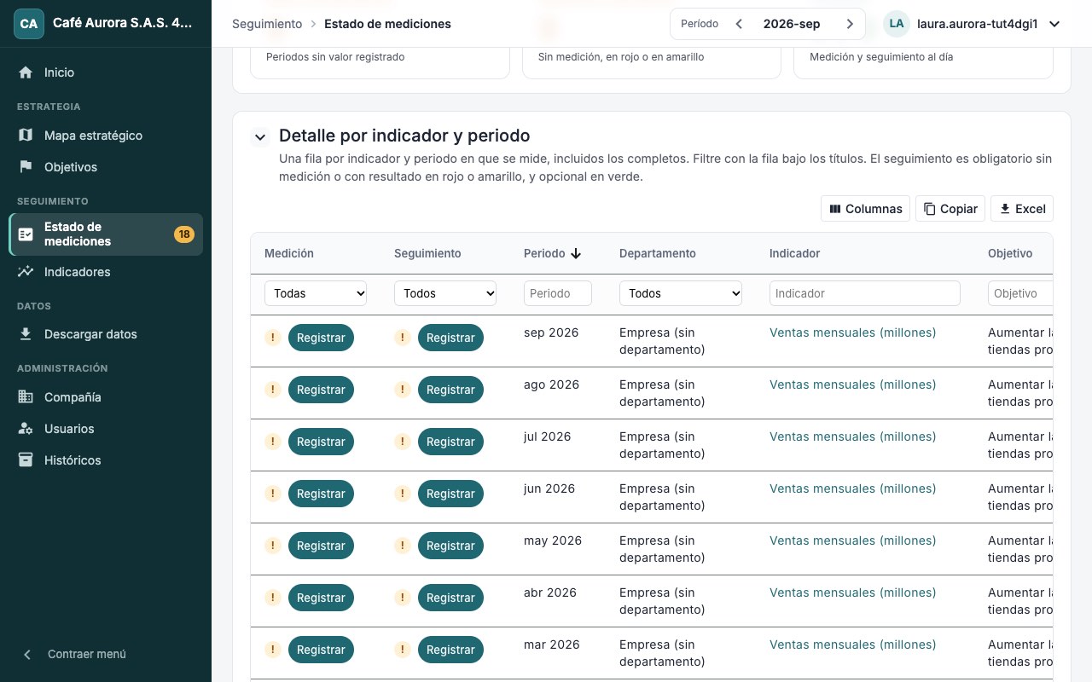Click the Indicador filter input field
This screenshot has width=1092, height=682.
tap(865, 293)
